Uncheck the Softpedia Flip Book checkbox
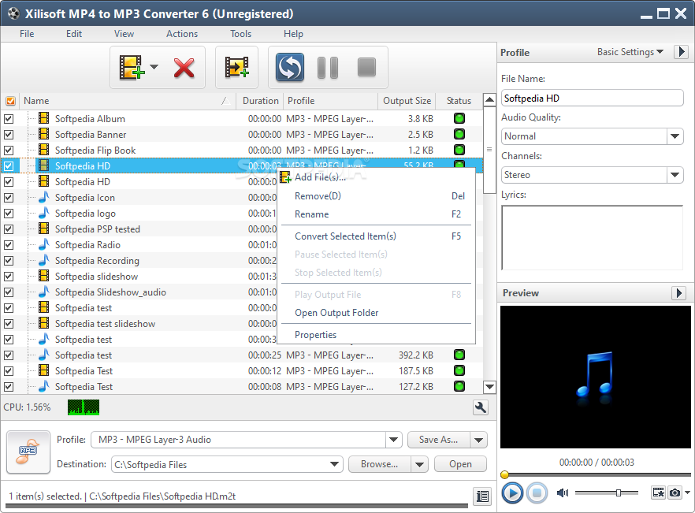The image size is (695, 513). click(9, 151)
